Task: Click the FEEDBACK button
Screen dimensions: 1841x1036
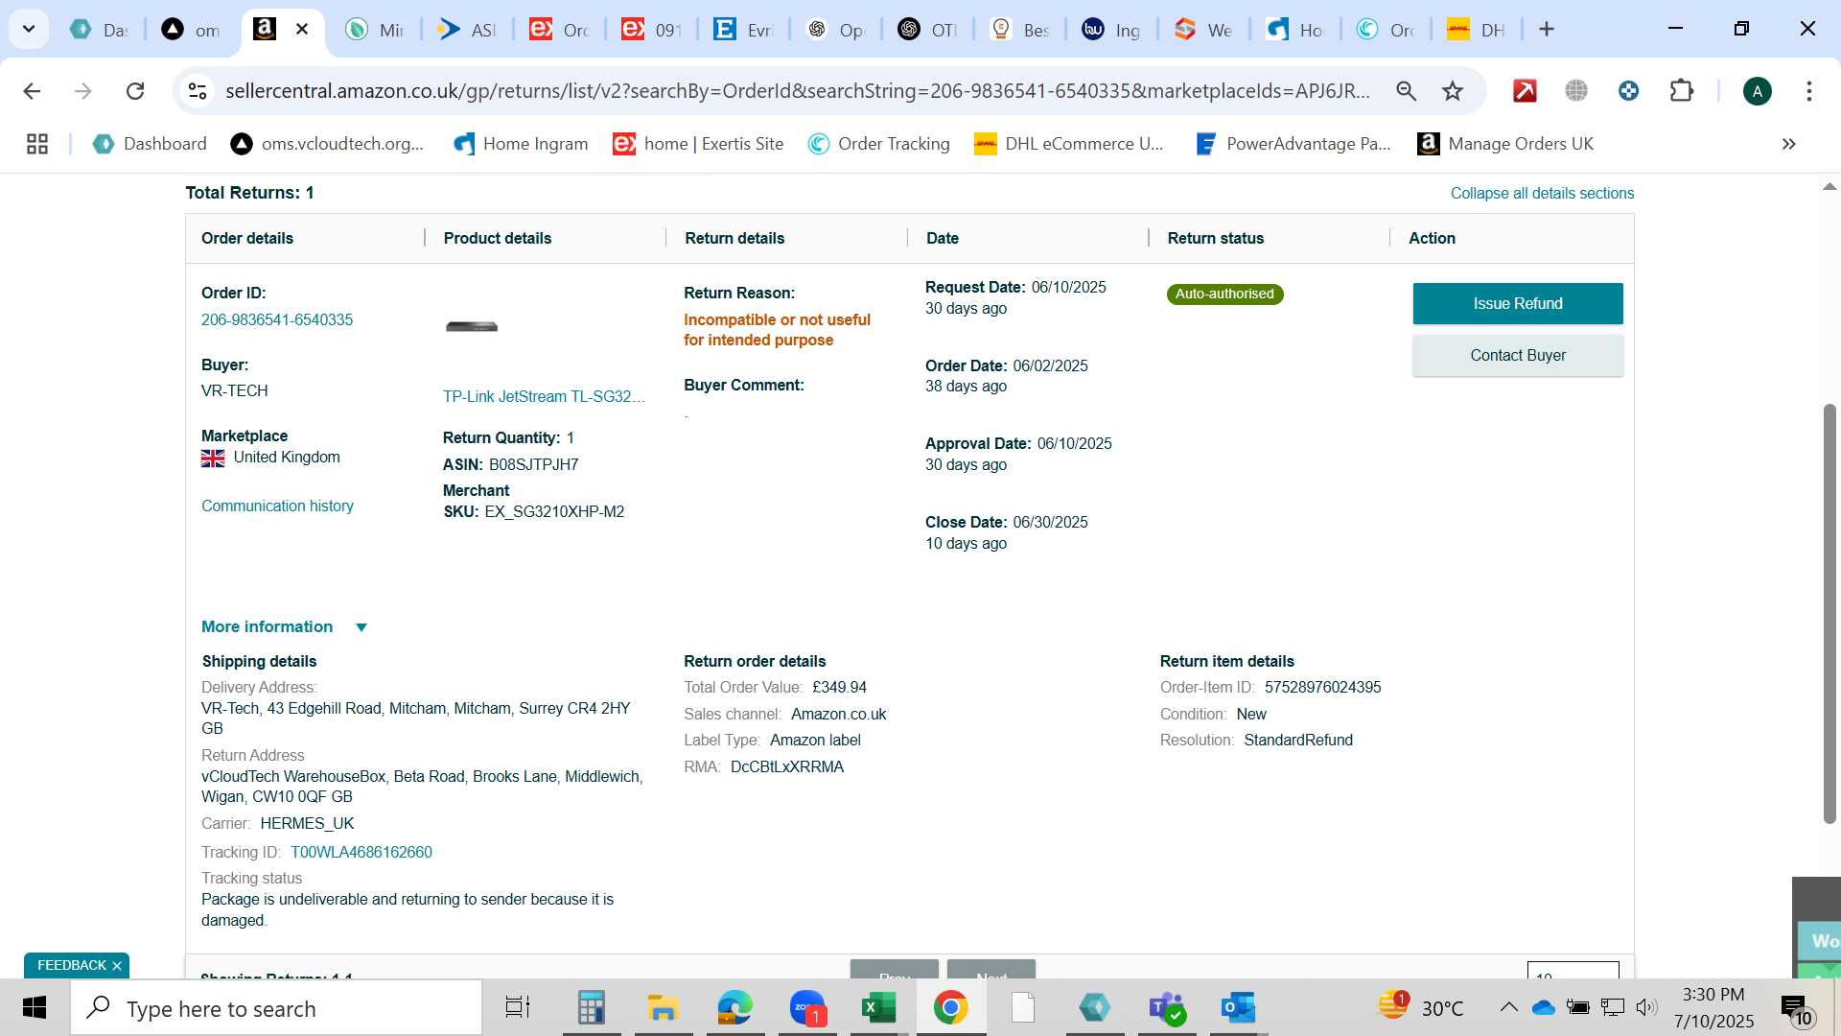Action: click(x=71, y=966)
